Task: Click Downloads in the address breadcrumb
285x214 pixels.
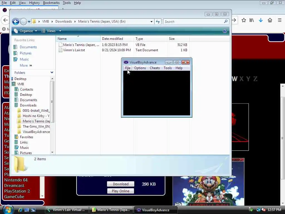Action: coord(64,21)
